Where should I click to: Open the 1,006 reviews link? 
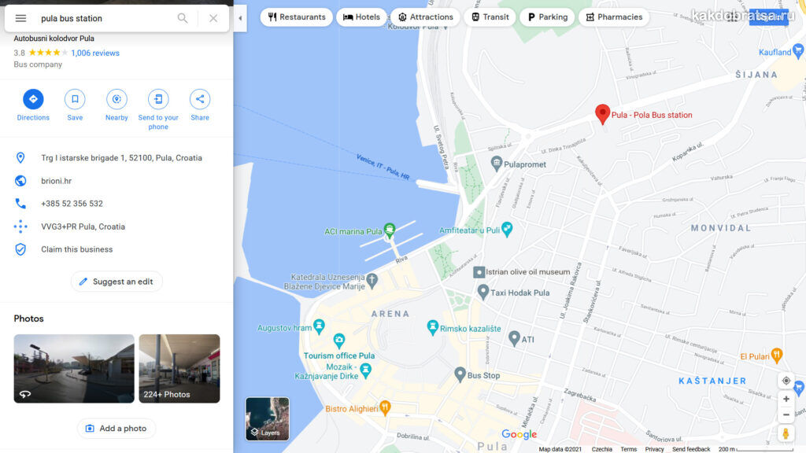(x=95, y=53)
